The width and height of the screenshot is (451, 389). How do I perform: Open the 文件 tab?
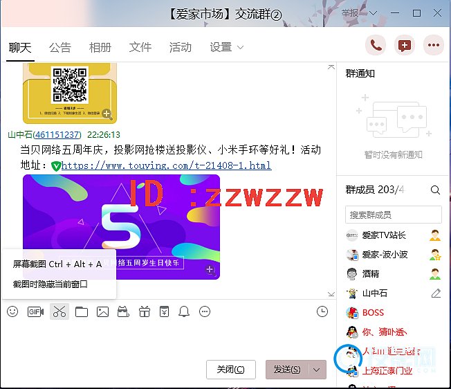click(x=140, y=48)
